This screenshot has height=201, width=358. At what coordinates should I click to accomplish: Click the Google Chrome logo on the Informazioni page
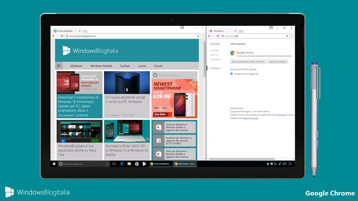pos(232,53)
